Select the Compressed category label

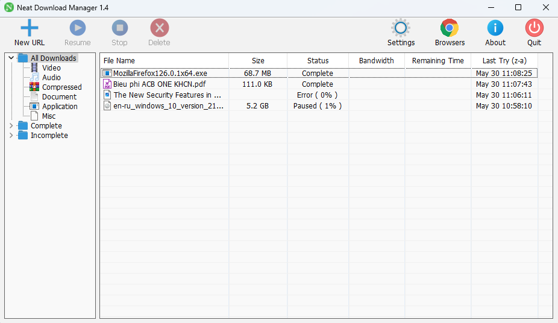click(62, 87)
